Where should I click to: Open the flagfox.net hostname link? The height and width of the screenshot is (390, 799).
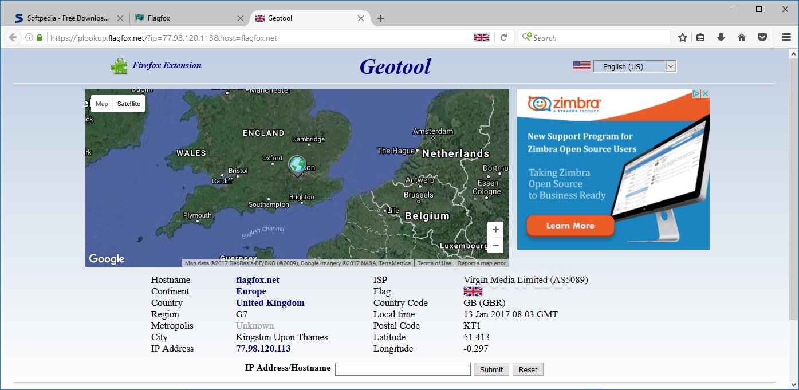tap(258, 280)
